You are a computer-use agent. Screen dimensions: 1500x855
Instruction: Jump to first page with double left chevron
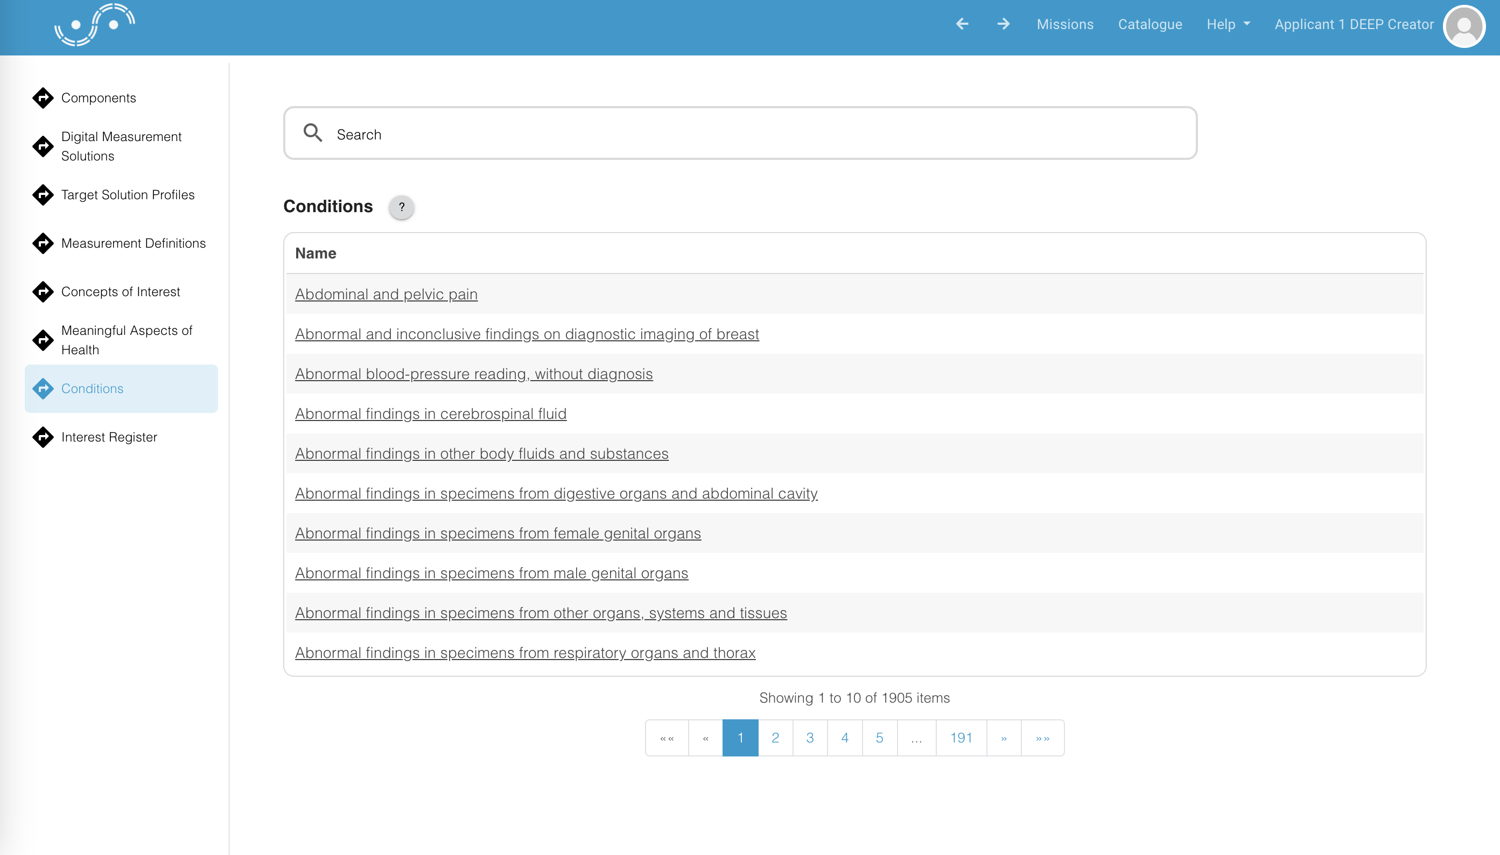point(667,738)
